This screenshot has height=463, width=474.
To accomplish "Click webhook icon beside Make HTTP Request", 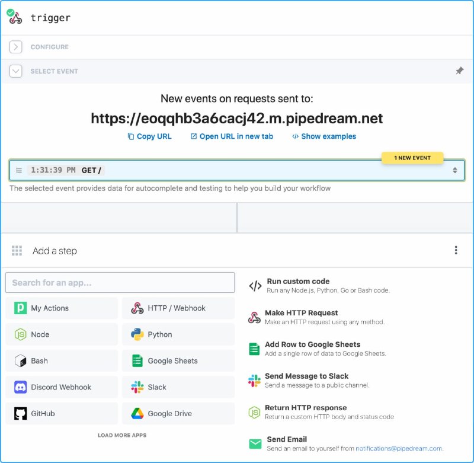I will click(x=254, y=318).
